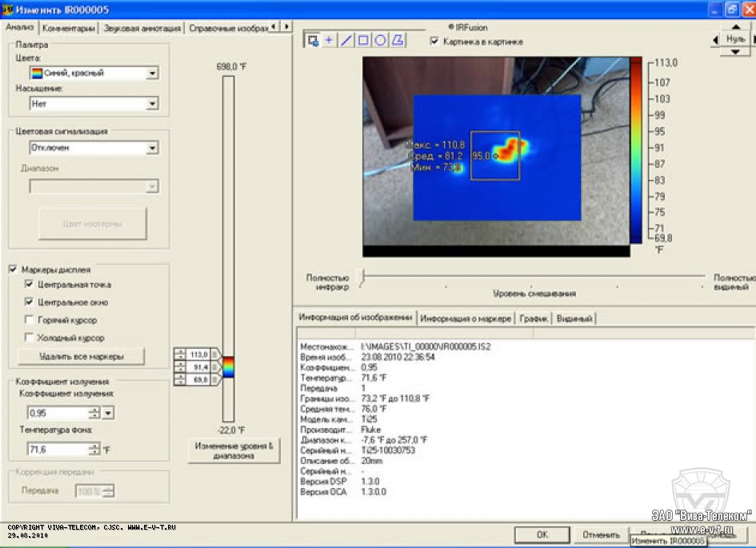Disable the Картинка в картинке checkbox
756x548 pixels.
434,42
